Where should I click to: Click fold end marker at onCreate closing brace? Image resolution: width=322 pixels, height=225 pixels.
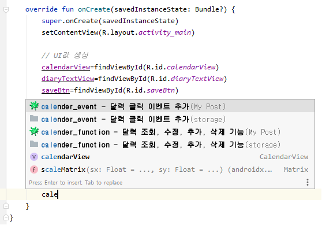[6, 206]
